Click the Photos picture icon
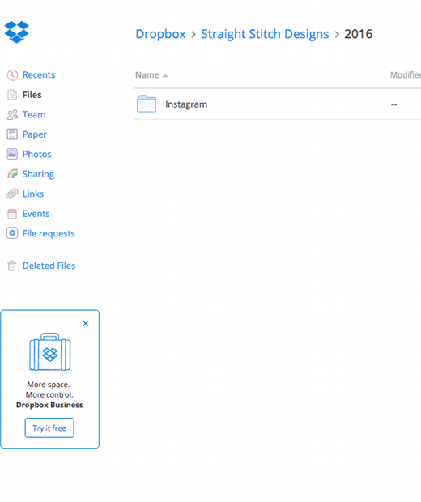Viewport: 421px width, 502px height. pos(12,155)
